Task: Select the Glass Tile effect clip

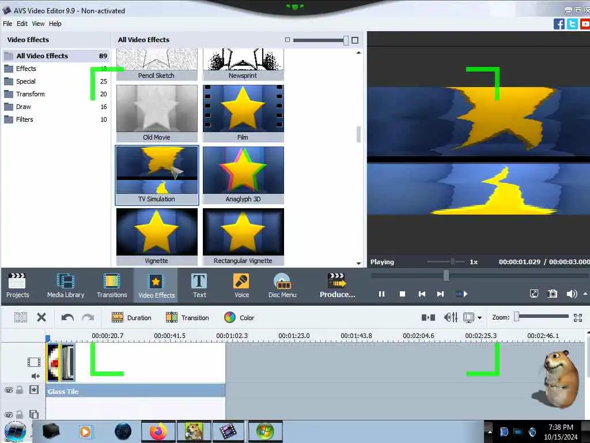Action: coord(135,392)
